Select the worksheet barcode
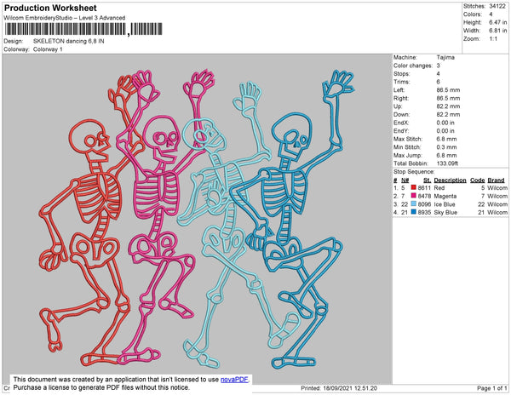 [x=83, y=29]
